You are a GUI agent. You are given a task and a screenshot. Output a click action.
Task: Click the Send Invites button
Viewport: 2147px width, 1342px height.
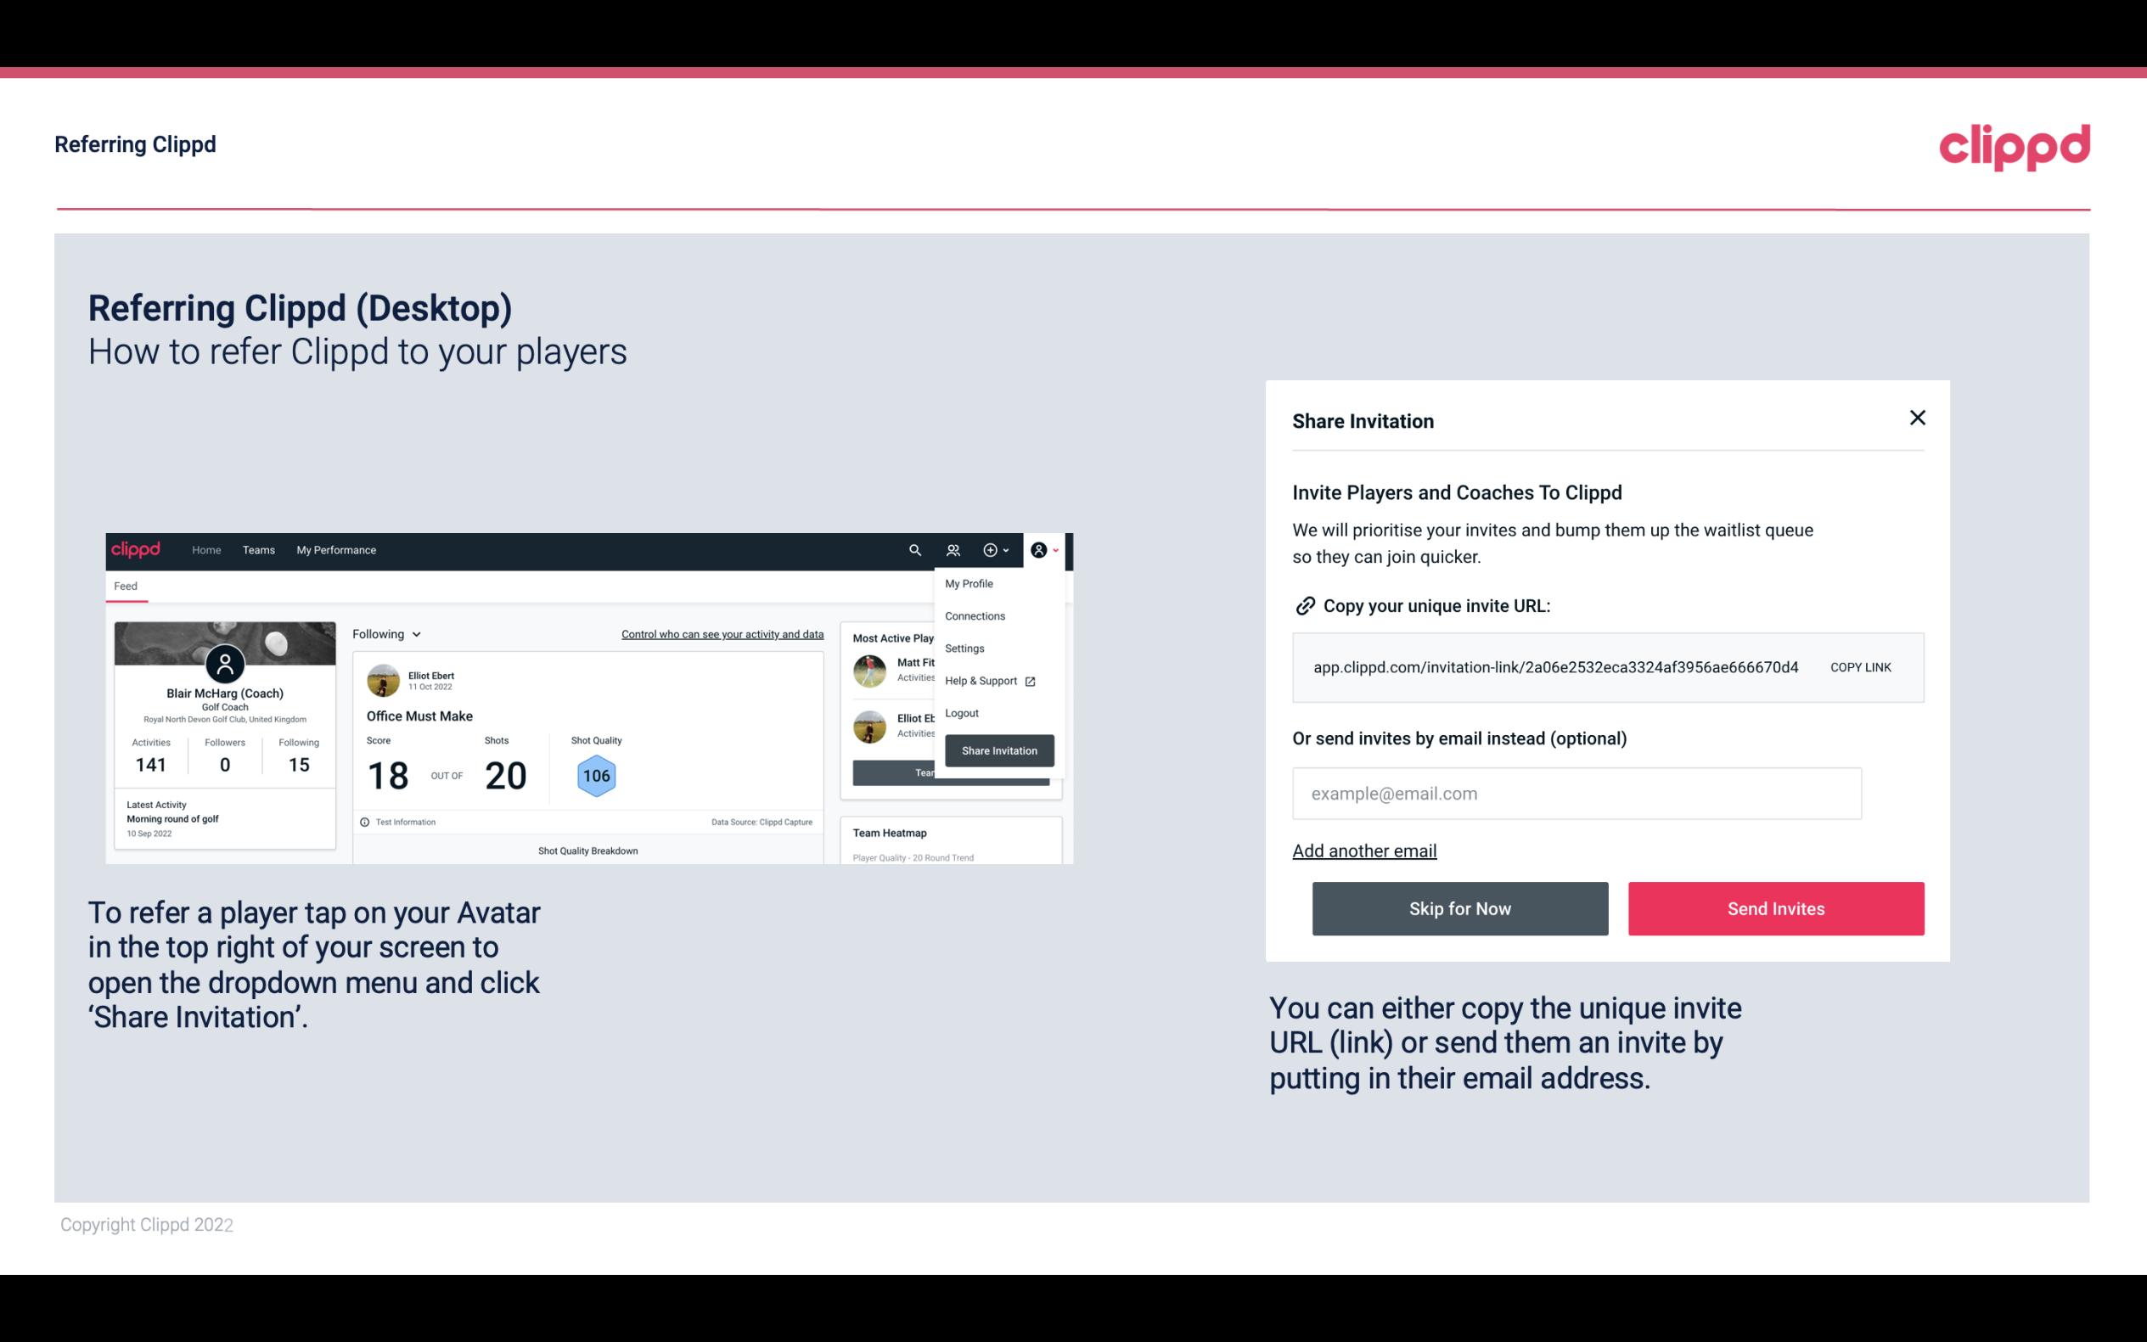coord(1774,907)
